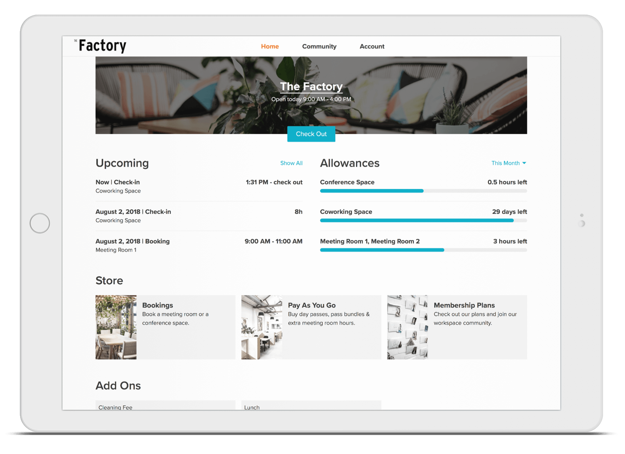This screenshot has height=454, width=625.
Task: Open the Home tab
Action: (270, 46)
